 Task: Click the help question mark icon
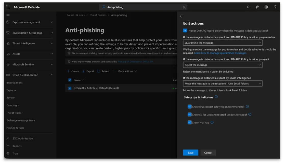point(275,7)
